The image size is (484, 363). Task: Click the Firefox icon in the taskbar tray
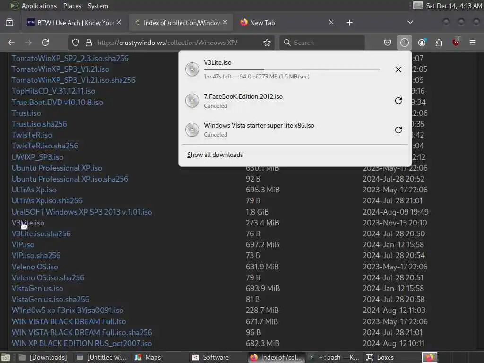429,357
